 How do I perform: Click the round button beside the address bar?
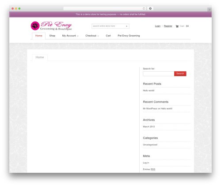(x=150, y=8)
